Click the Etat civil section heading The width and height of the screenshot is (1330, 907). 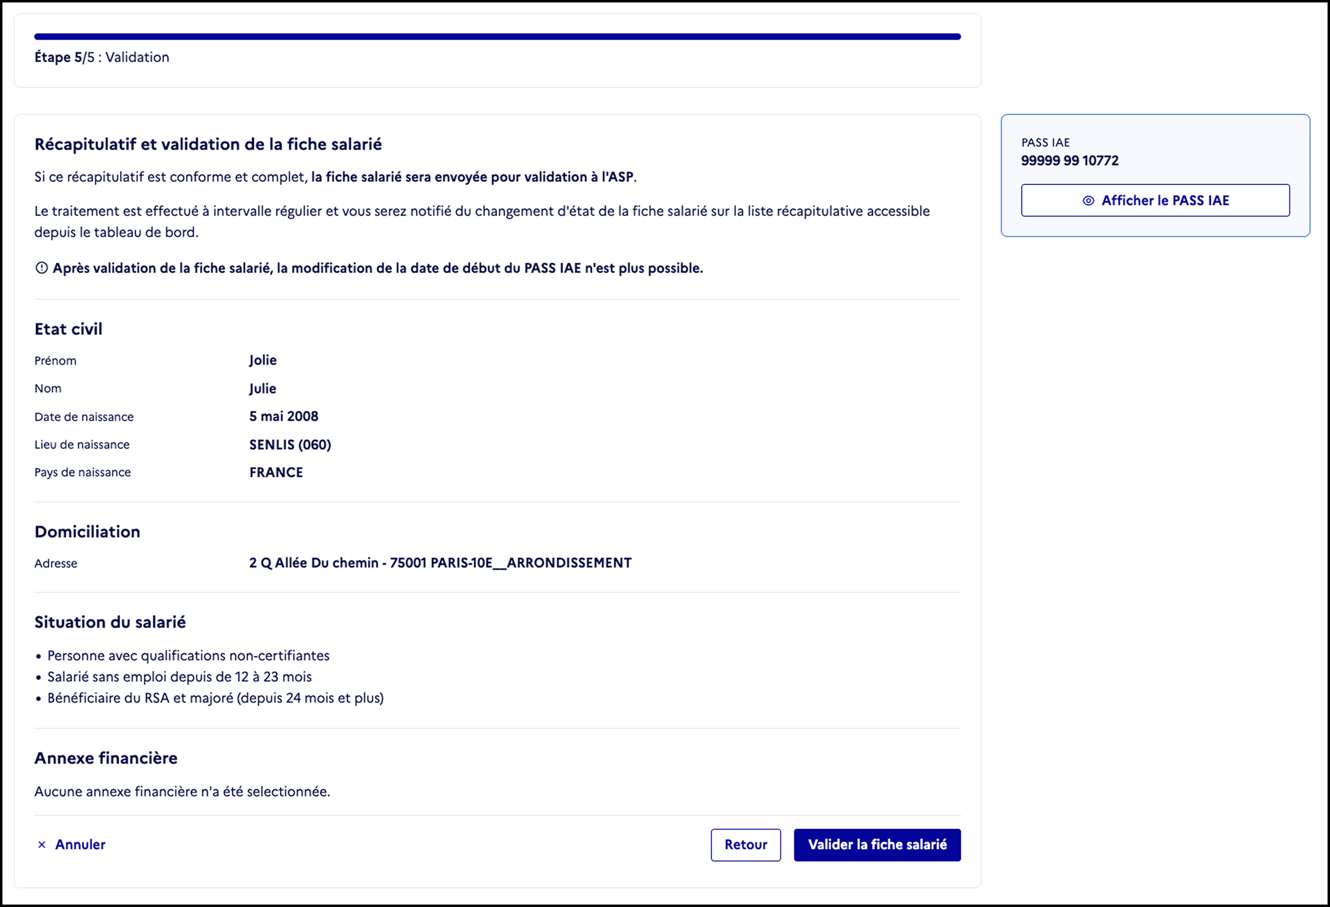point(68,329)
